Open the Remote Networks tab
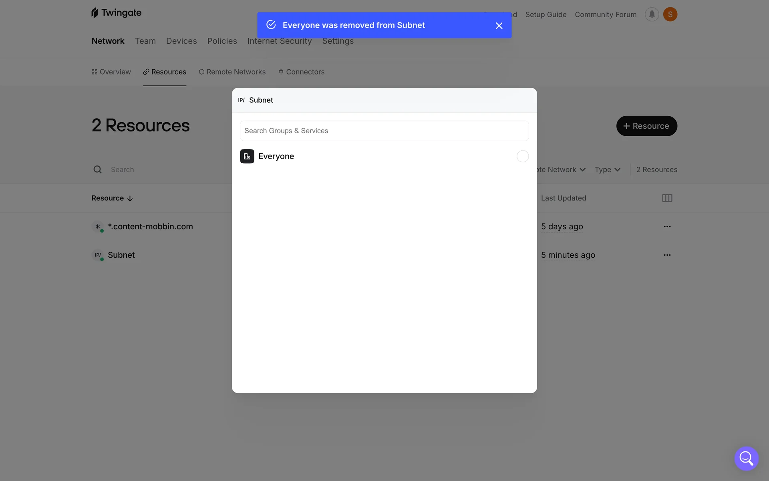Image resolution: width=769 pixels, height=481 pixels. (232, 72)
